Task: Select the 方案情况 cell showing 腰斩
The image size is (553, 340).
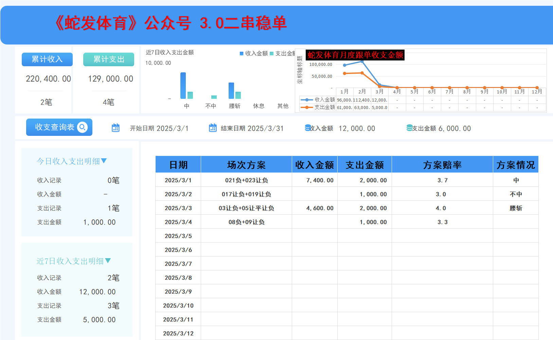Action: 515,208
